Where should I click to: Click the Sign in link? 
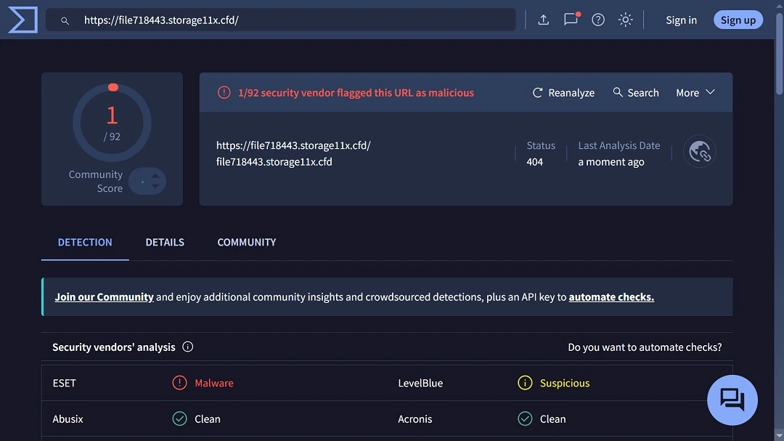pyautogui.click(x=681, y=20)
